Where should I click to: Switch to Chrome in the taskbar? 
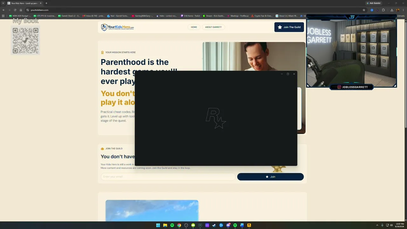pyautogui.click(x=179, y=225)
